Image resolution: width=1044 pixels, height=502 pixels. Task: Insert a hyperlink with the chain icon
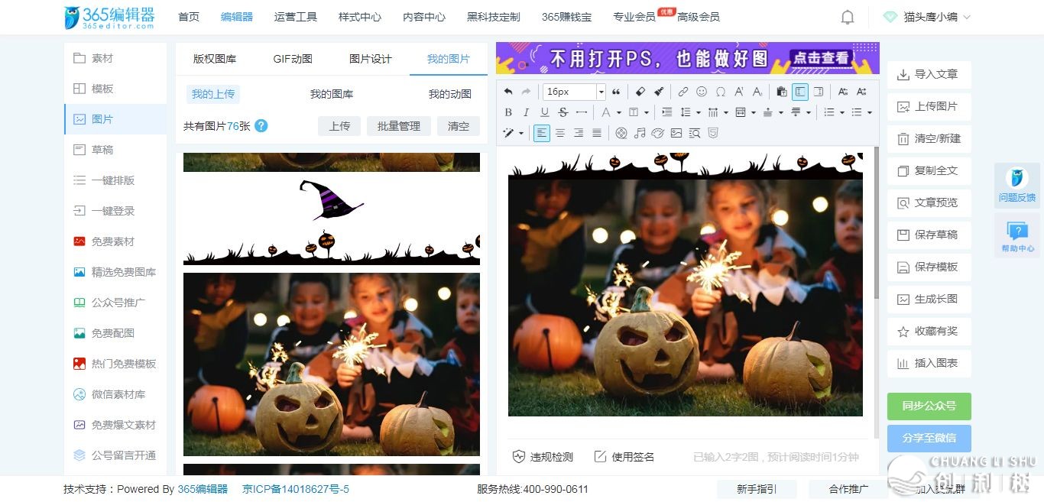pyautogui.click(x=683, y=92)
